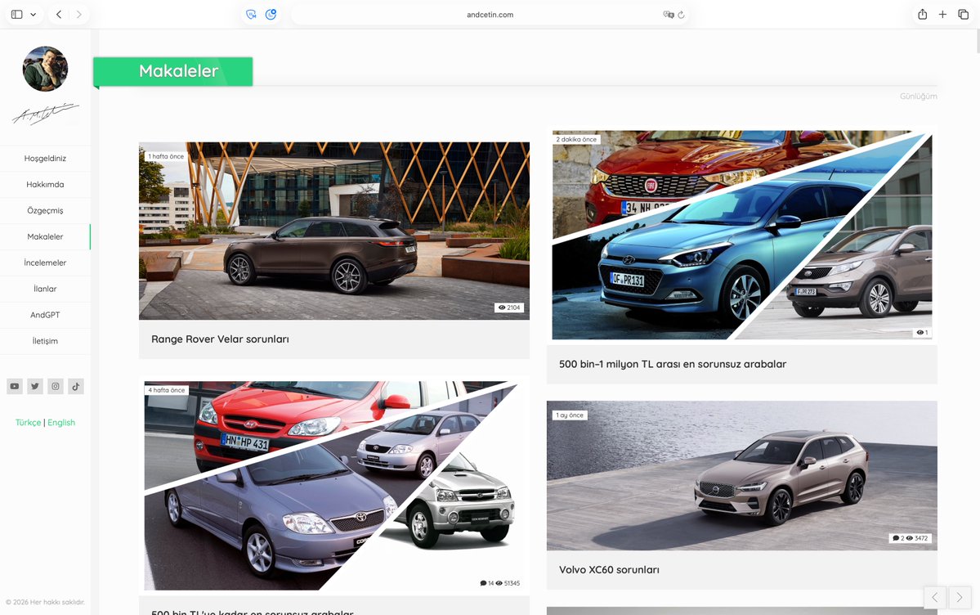980x615 pixels.
Task: Open 'Range Rover Velar sorunları' title
Action: [220, 339]
